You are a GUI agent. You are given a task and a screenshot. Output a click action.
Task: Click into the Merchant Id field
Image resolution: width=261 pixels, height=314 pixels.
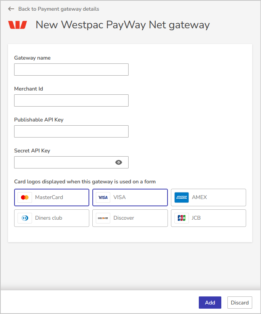[x=71, y=100]
